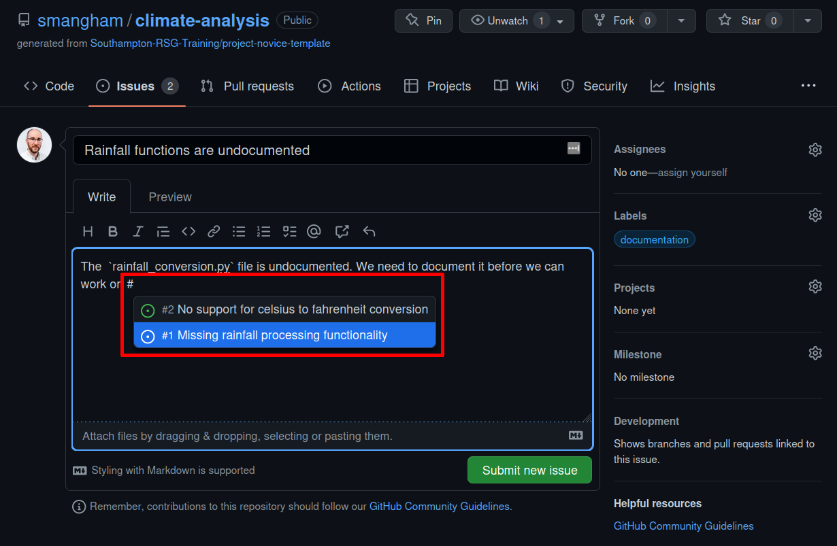Mention a user with the @ icon
The image size is (837, 546).
[314, 231]
